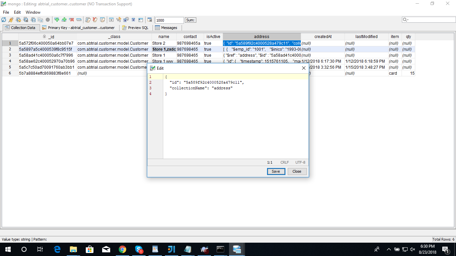Click the name cell 'Store 1,zxdc'
Screen dimensions: 456x256
(x=164, y=49)
